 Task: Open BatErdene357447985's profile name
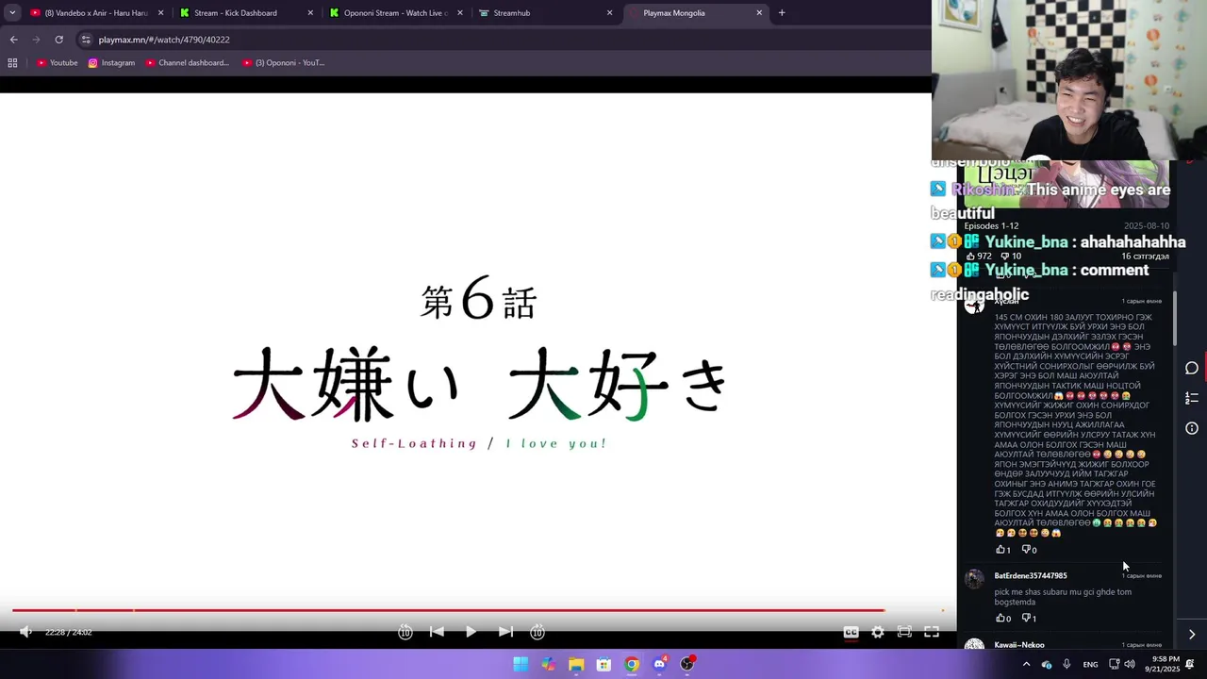(x=1031, y=575)
